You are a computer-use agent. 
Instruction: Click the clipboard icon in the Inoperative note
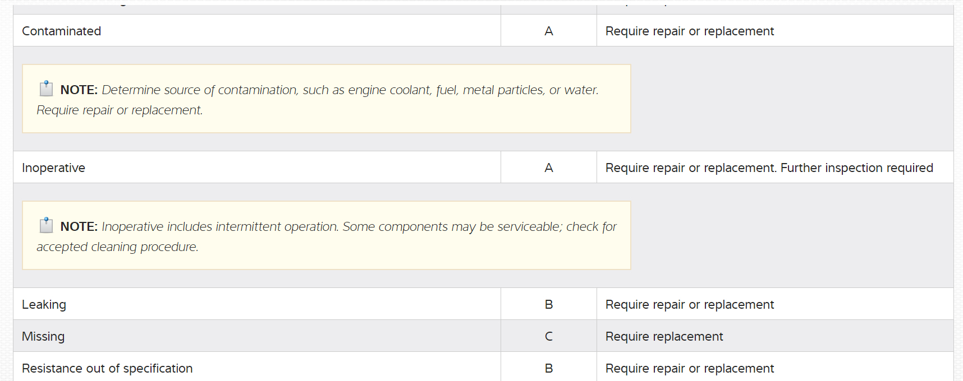[x=46, y=226]
